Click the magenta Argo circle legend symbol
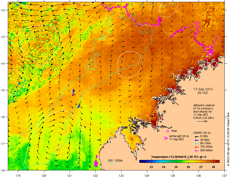Screen dimensions: 230x178 (168, 131)
